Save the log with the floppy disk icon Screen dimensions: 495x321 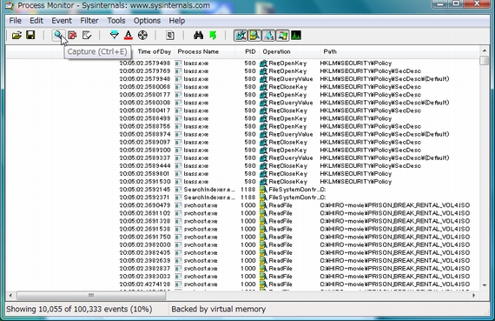click(x=30, y=35)
